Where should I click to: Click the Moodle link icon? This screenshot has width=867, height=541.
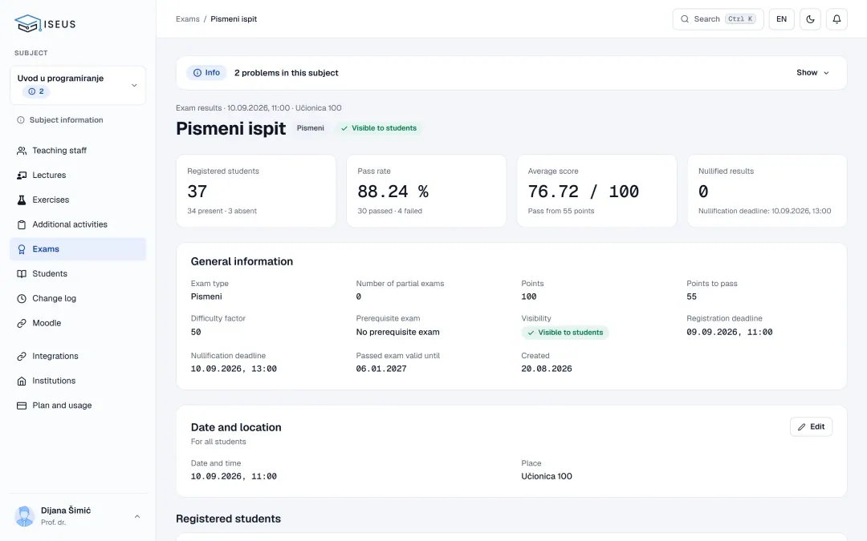pyautogui.click(x=22, y=324)
